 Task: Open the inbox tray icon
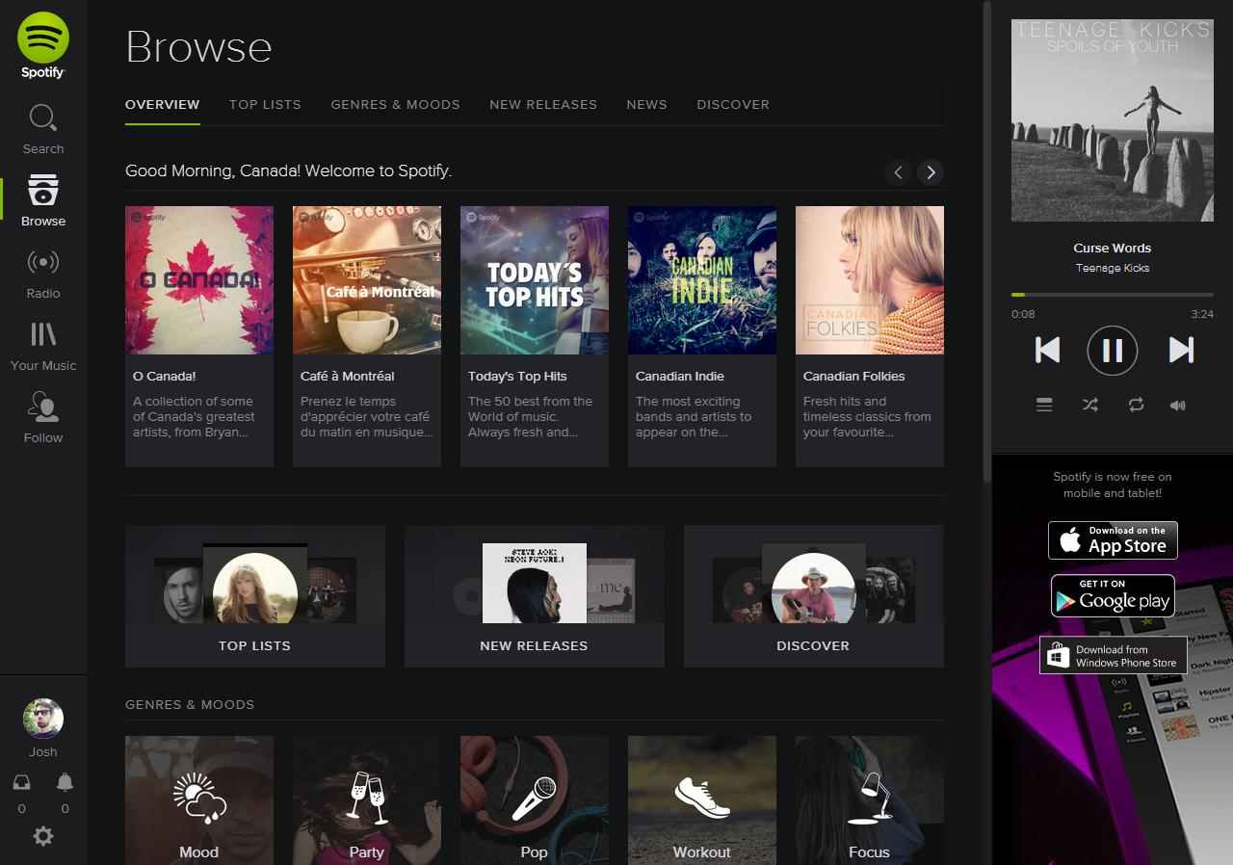pos(22,781)
